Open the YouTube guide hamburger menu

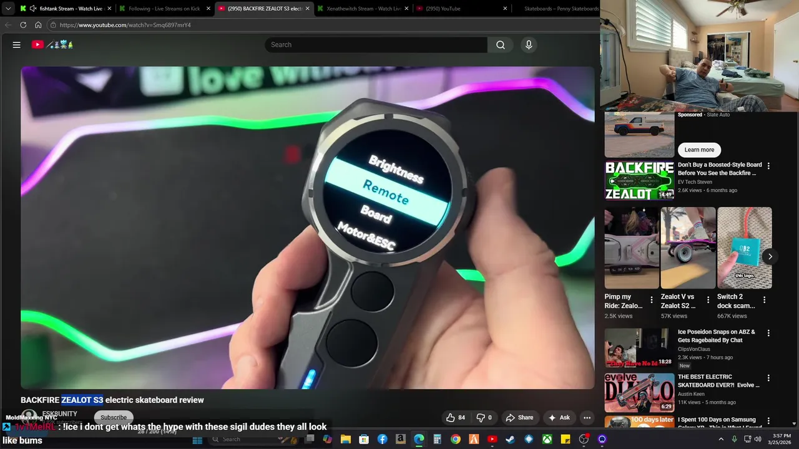click(17, 45)
